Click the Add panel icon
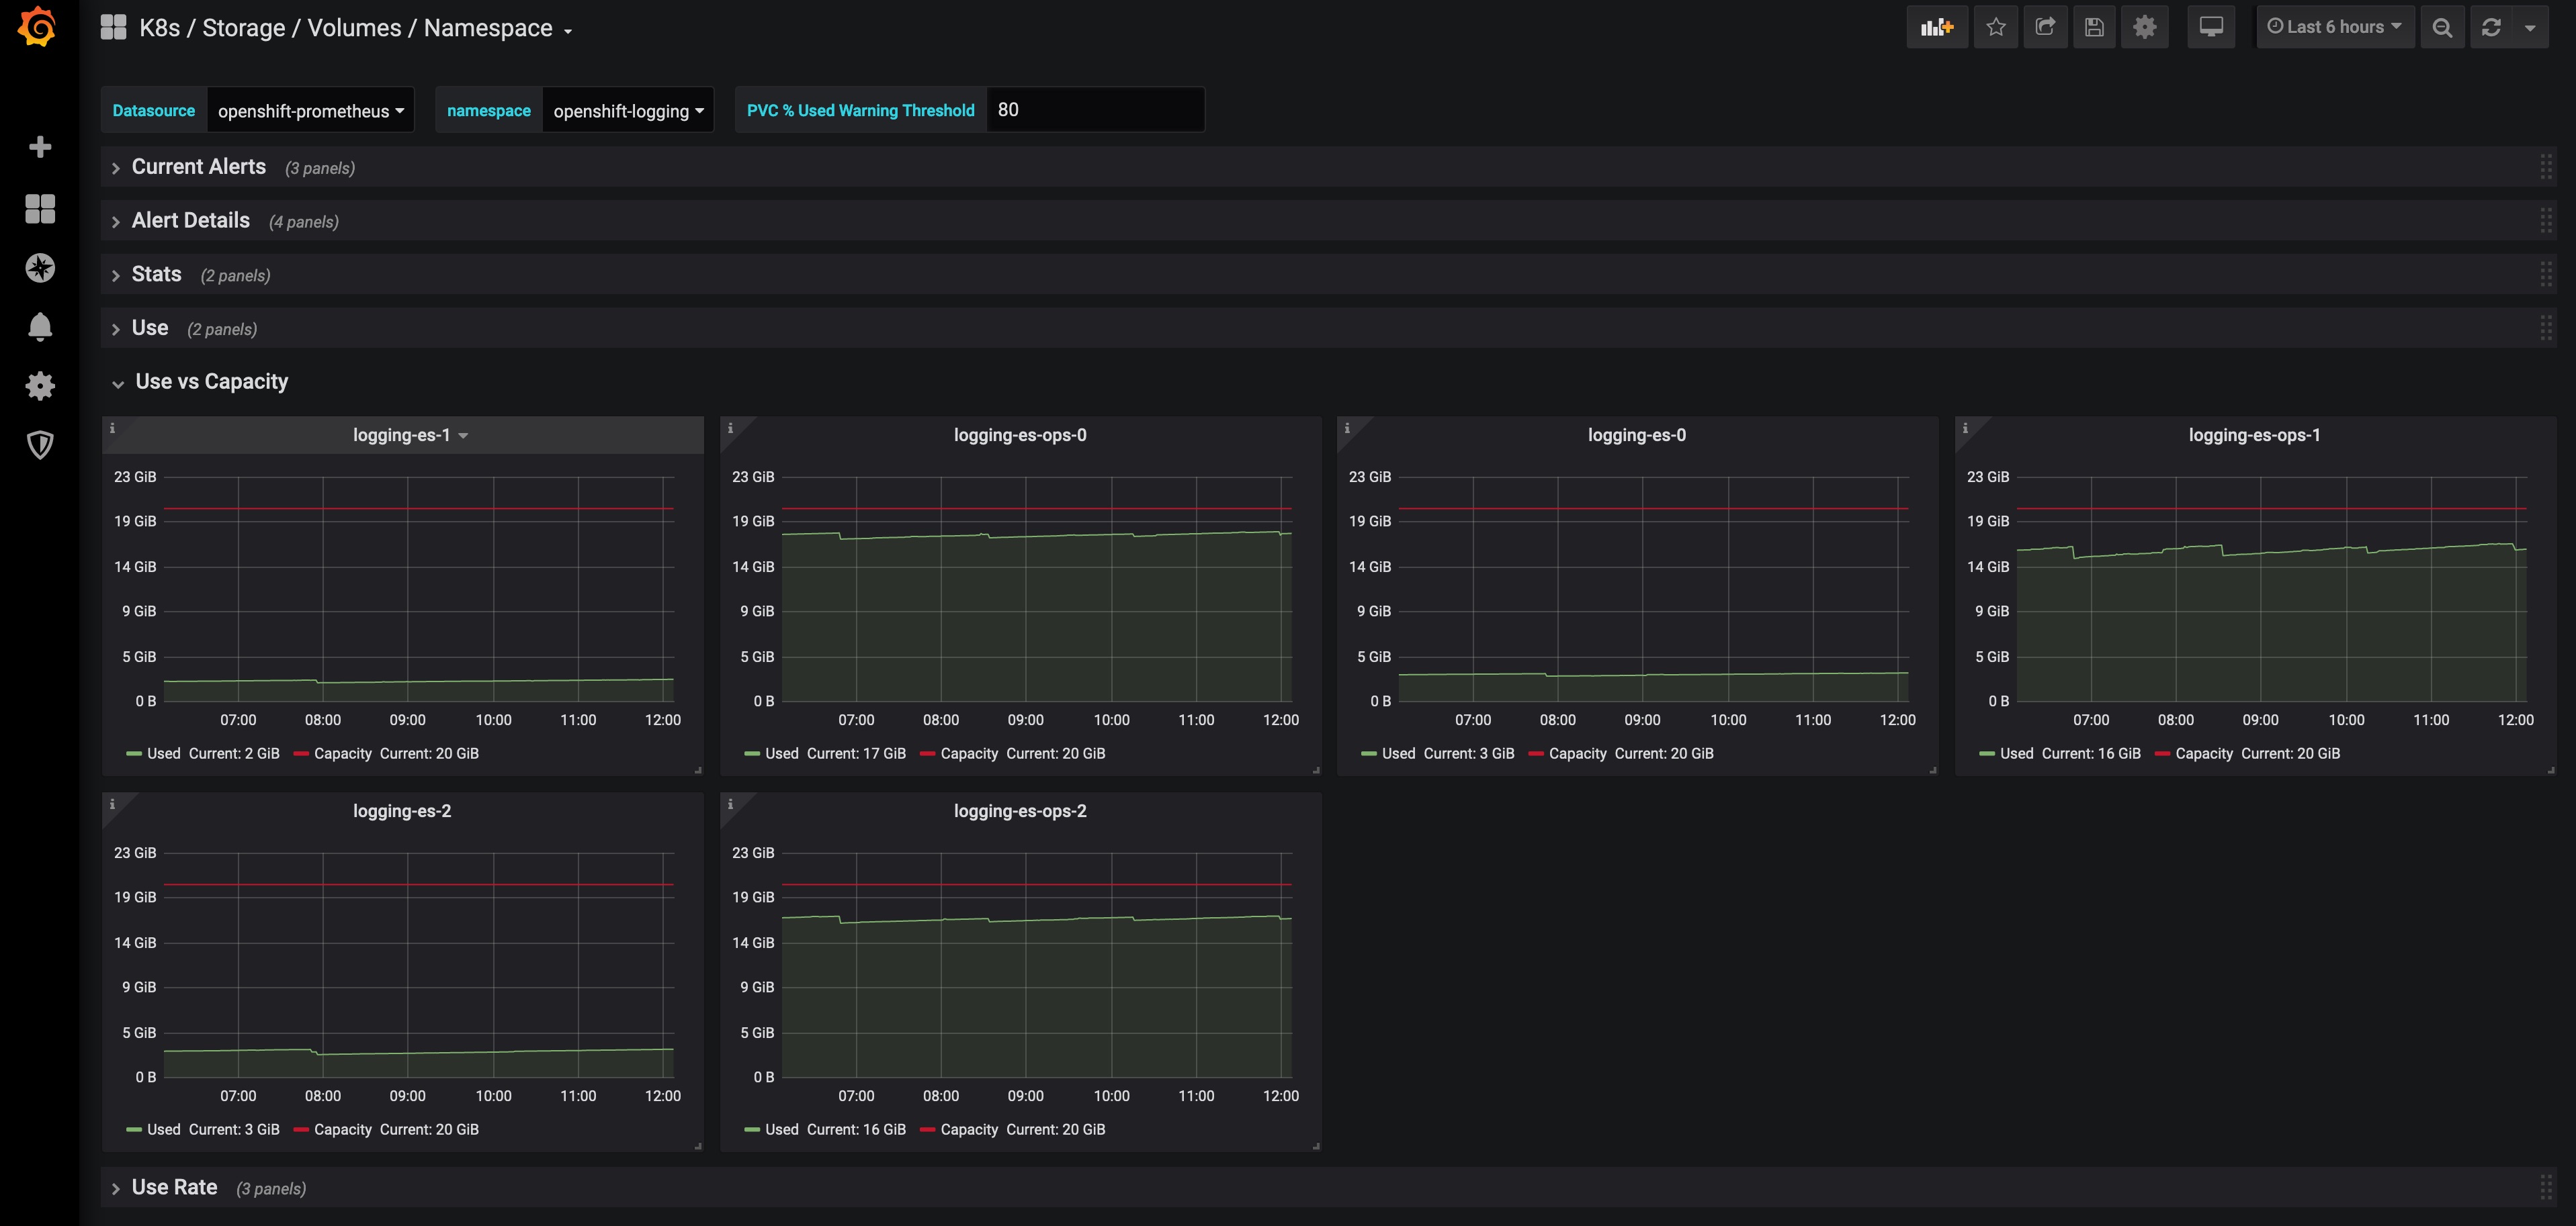This screenshot has height=1226, width=2576. [x=1936, y=27]
